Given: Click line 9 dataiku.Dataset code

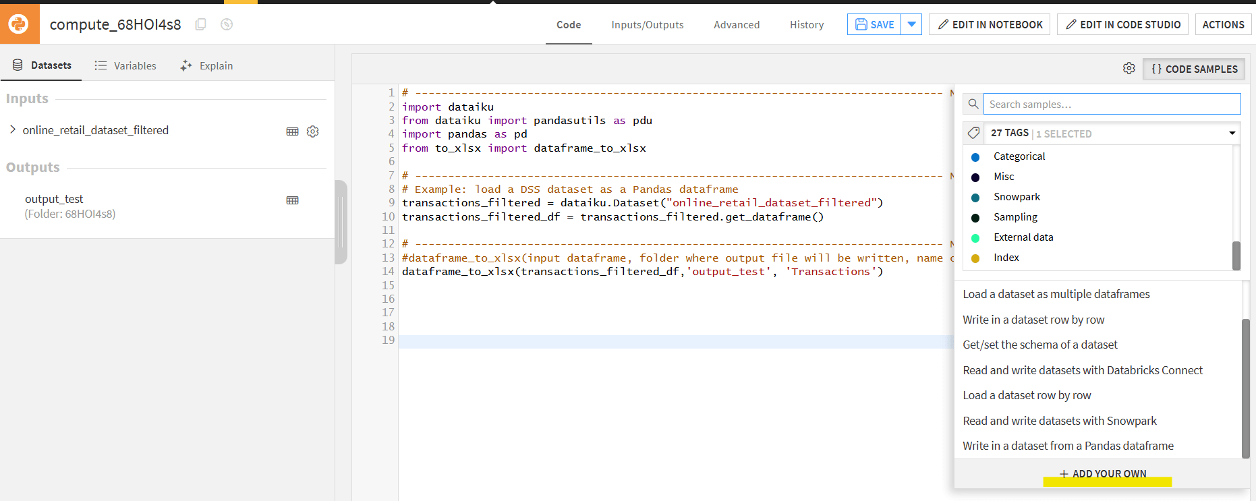Looking at the screenshot, I should pos(642,202).
